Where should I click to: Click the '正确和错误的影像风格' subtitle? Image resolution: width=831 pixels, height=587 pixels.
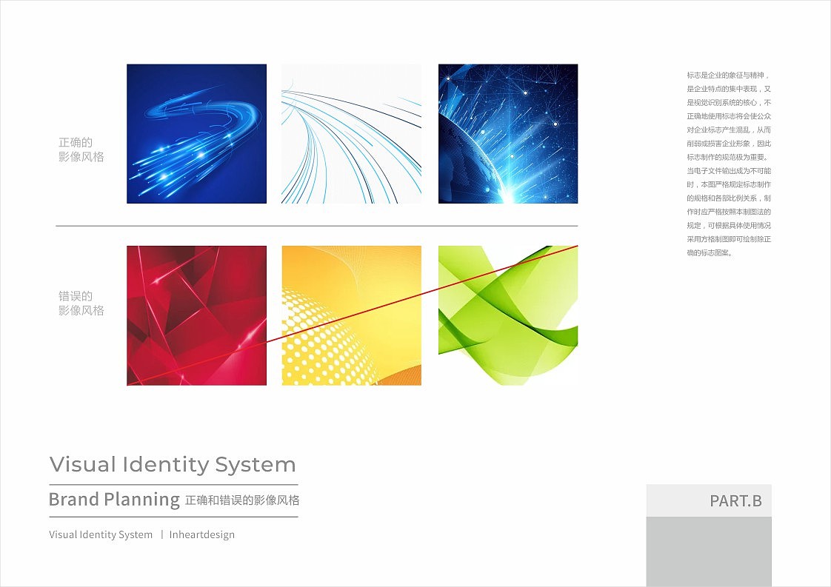click(x=242, y=500)
